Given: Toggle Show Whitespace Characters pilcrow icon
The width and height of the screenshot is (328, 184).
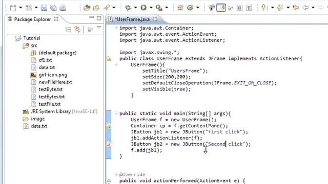Looking at the screenshot, I should [x=249, y=8].
